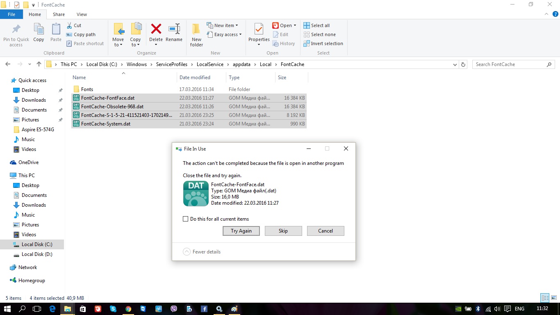560x315 pixels.
Task: Click the red Delete icon
Action: (156, 29)
